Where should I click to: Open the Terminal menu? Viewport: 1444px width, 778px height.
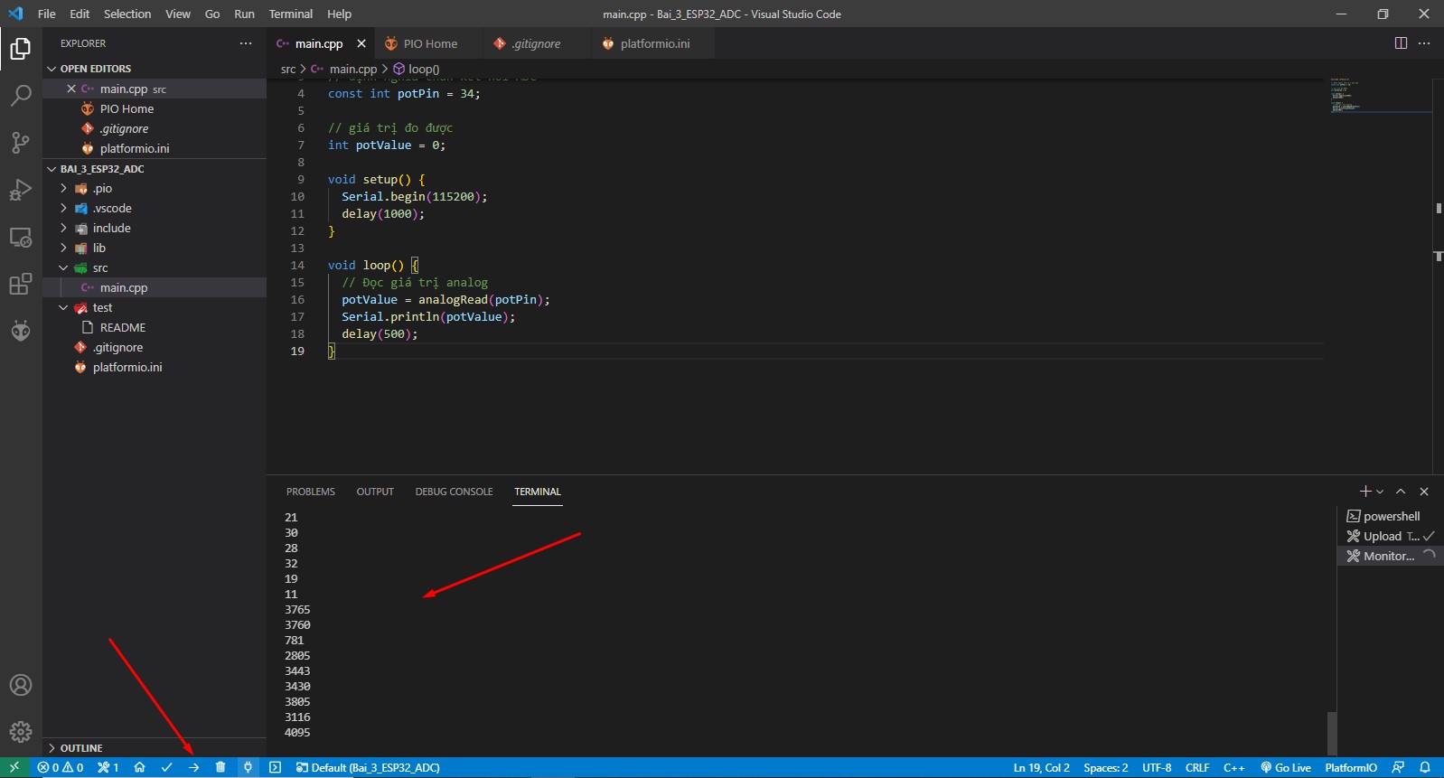290,14
